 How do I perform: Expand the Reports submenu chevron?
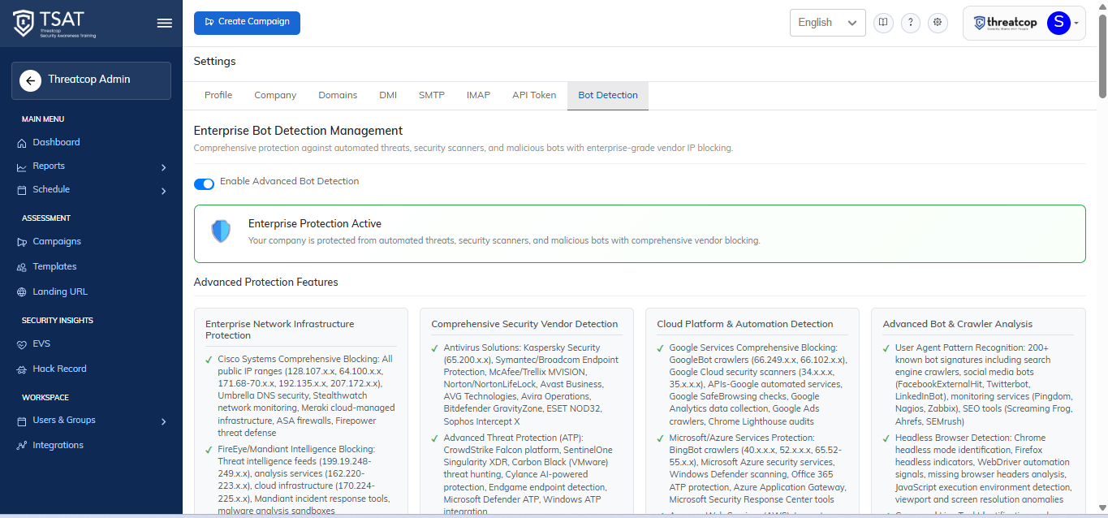[163, 167]
